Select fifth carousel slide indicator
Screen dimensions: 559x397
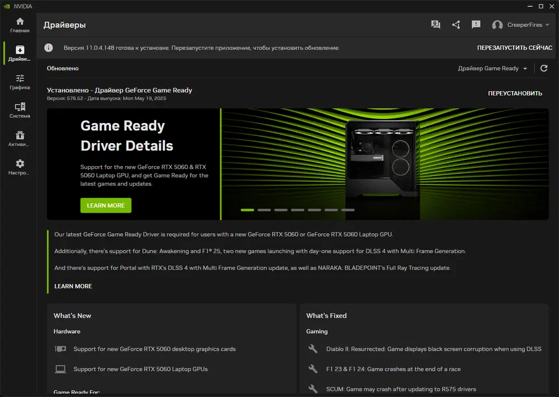pyautogui.click(x=314, y=210)
